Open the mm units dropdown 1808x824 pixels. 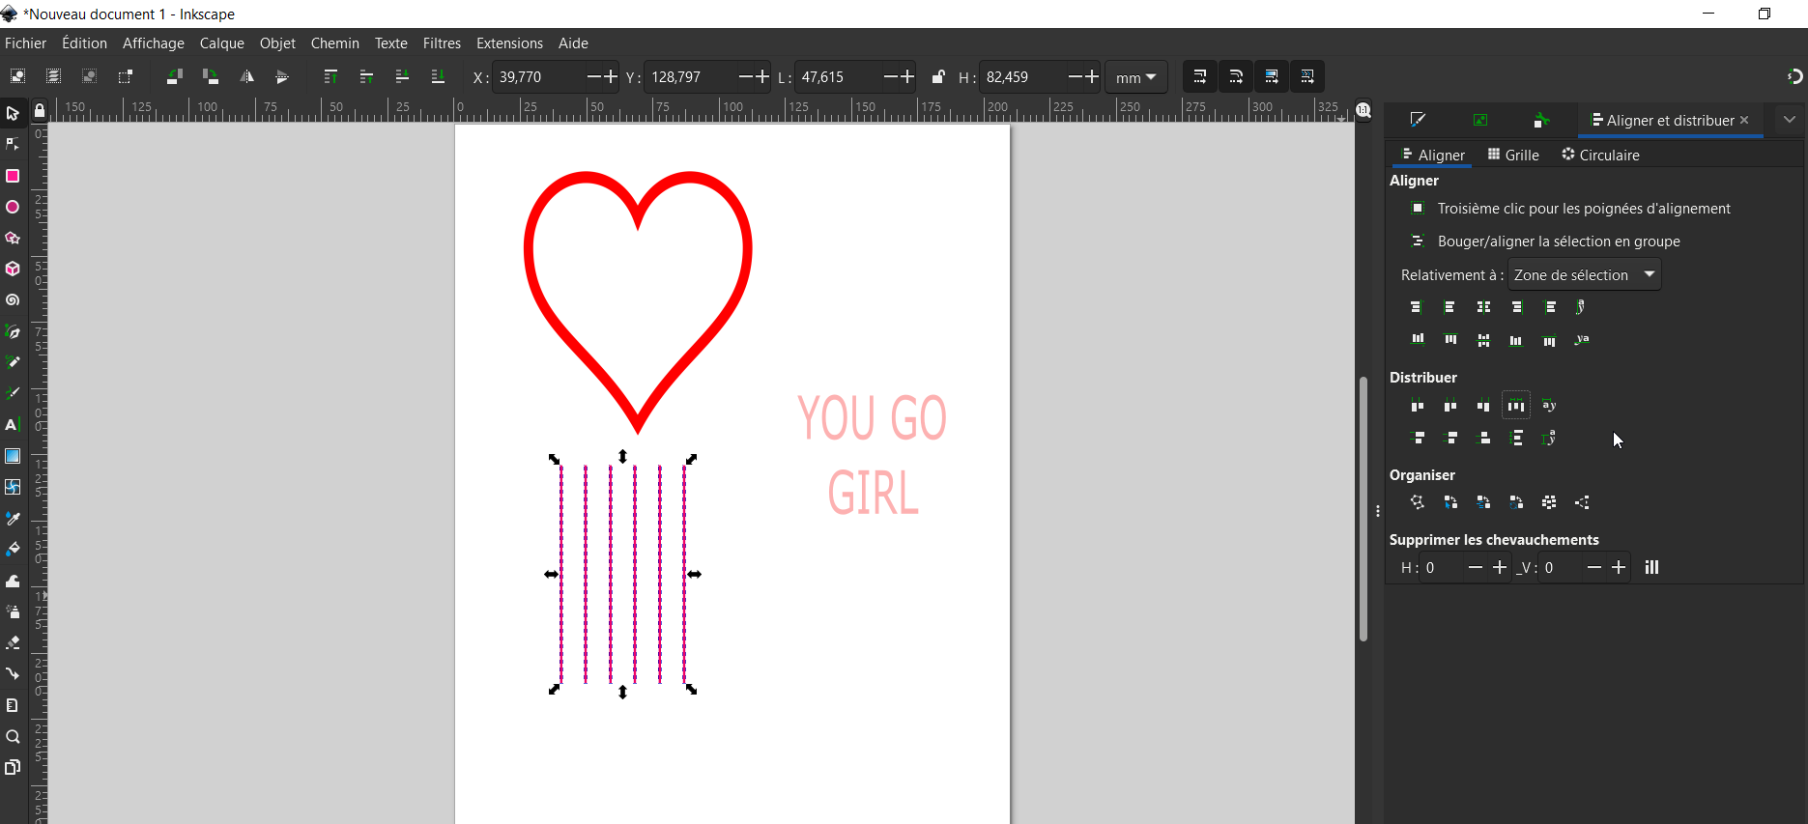[1135, 77]
